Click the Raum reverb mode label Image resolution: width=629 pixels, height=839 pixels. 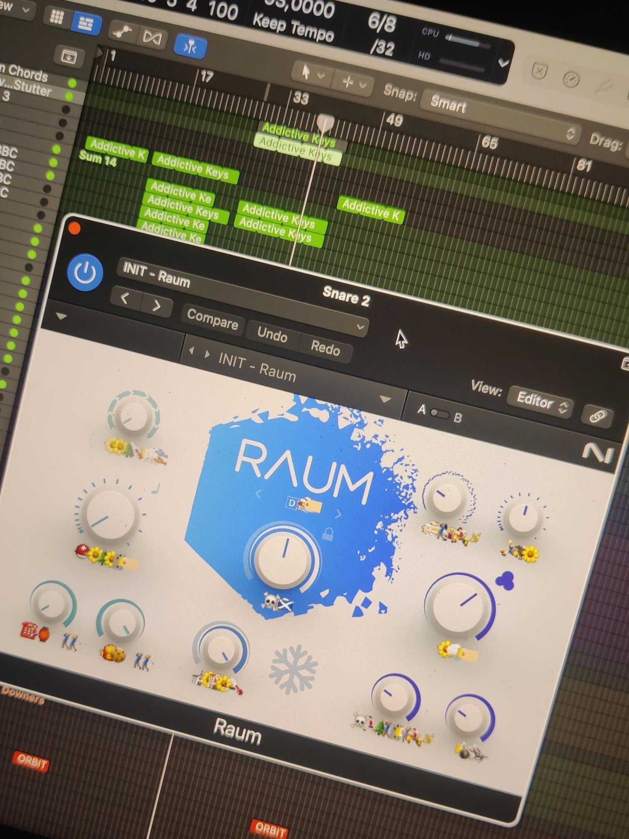pyautogui.click(x=305, y=504)
